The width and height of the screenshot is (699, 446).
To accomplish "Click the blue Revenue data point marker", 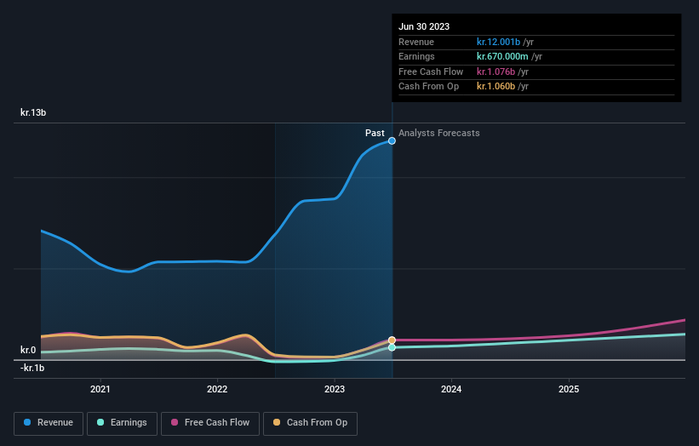I will (x=392, y=140).
